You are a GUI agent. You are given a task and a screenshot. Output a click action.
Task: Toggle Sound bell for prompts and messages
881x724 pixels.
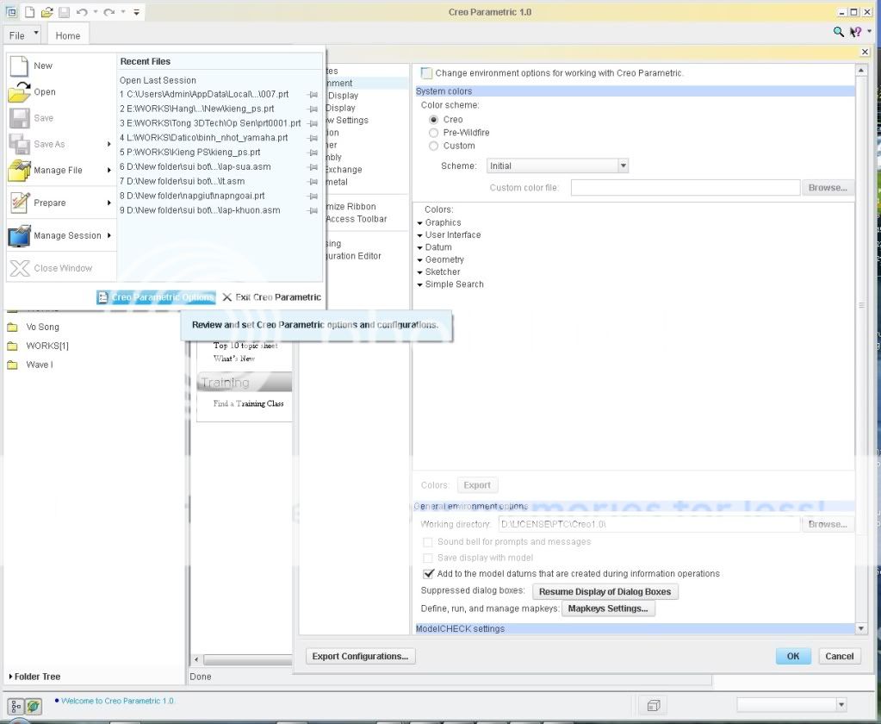pos(427,542)
